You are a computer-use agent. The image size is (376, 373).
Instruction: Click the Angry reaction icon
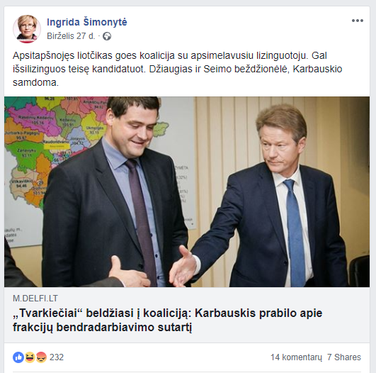click(x=41, y=357)
